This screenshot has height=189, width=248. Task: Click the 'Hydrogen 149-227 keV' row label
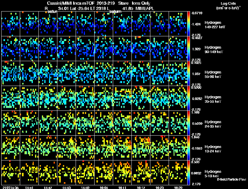(x=215, y=25)
